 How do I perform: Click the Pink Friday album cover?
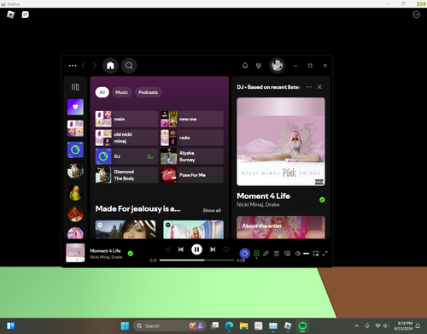[281, 142]
